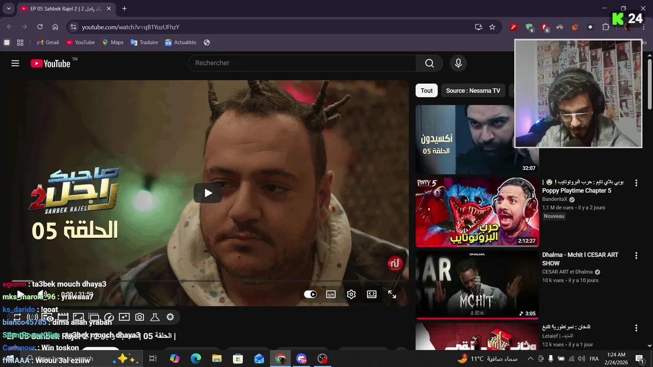The image size is (653, 367).
Task: Open the taskbar clock showing 1:24 AM
Action: click(616, 359)
